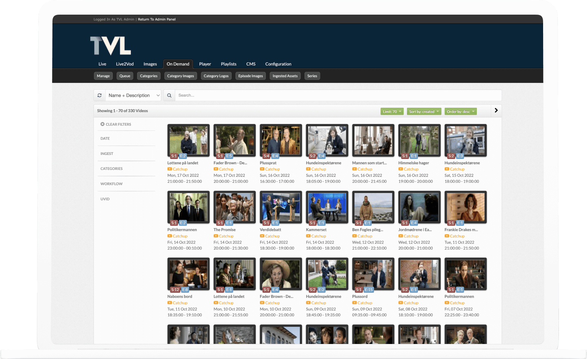
Task: Click the magnifier search icon
Action: [x=169, y=96]
